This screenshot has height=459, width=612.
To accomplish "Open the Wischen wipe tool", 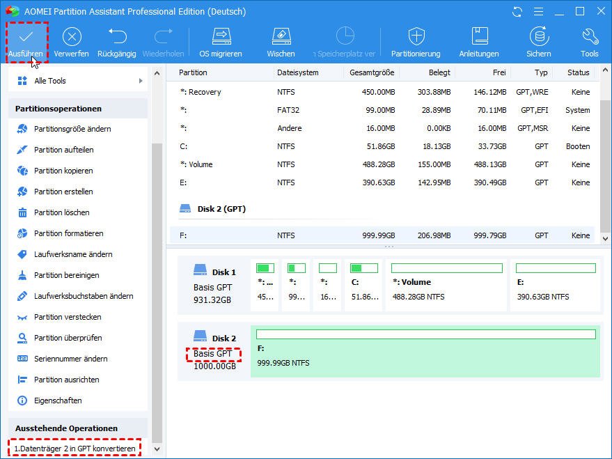I will [281, 37].
